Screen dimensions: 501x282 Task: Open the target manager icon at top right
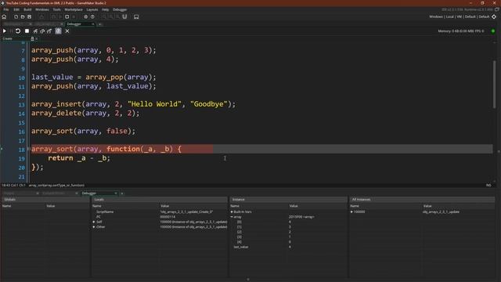[494, 16]
